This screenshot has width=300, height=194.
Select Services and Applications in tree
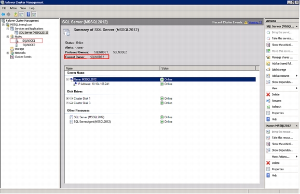click(29, 29)
